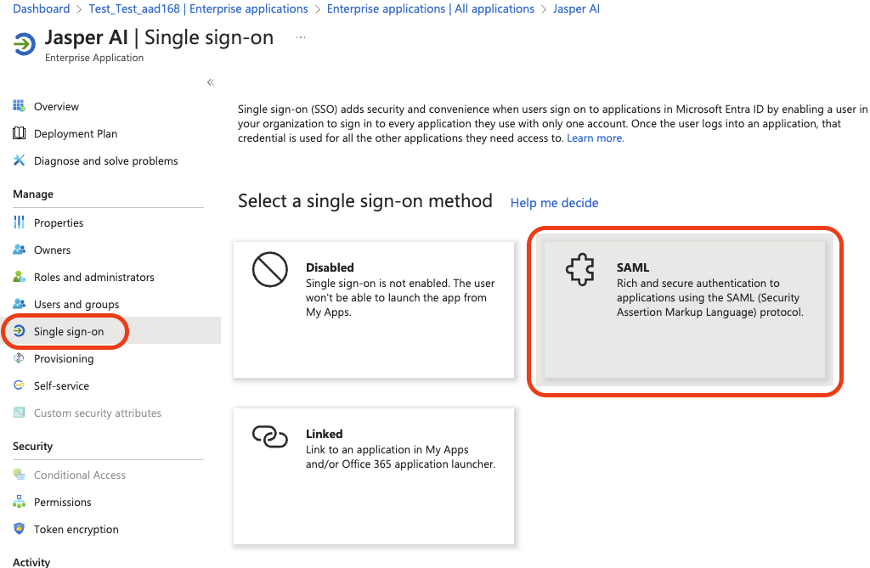Click the Diagnose and solve problems wrench icon
The height and width of the screenshot is (568, 870).
(x=19, y=160)
